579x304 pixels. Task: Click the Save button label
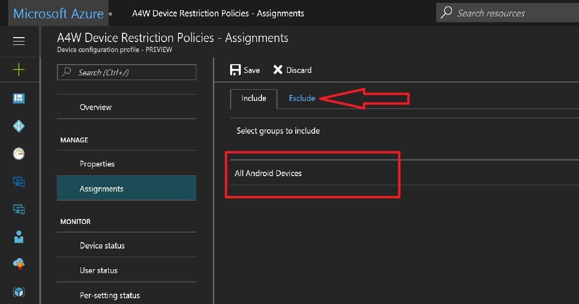(252, 70)
